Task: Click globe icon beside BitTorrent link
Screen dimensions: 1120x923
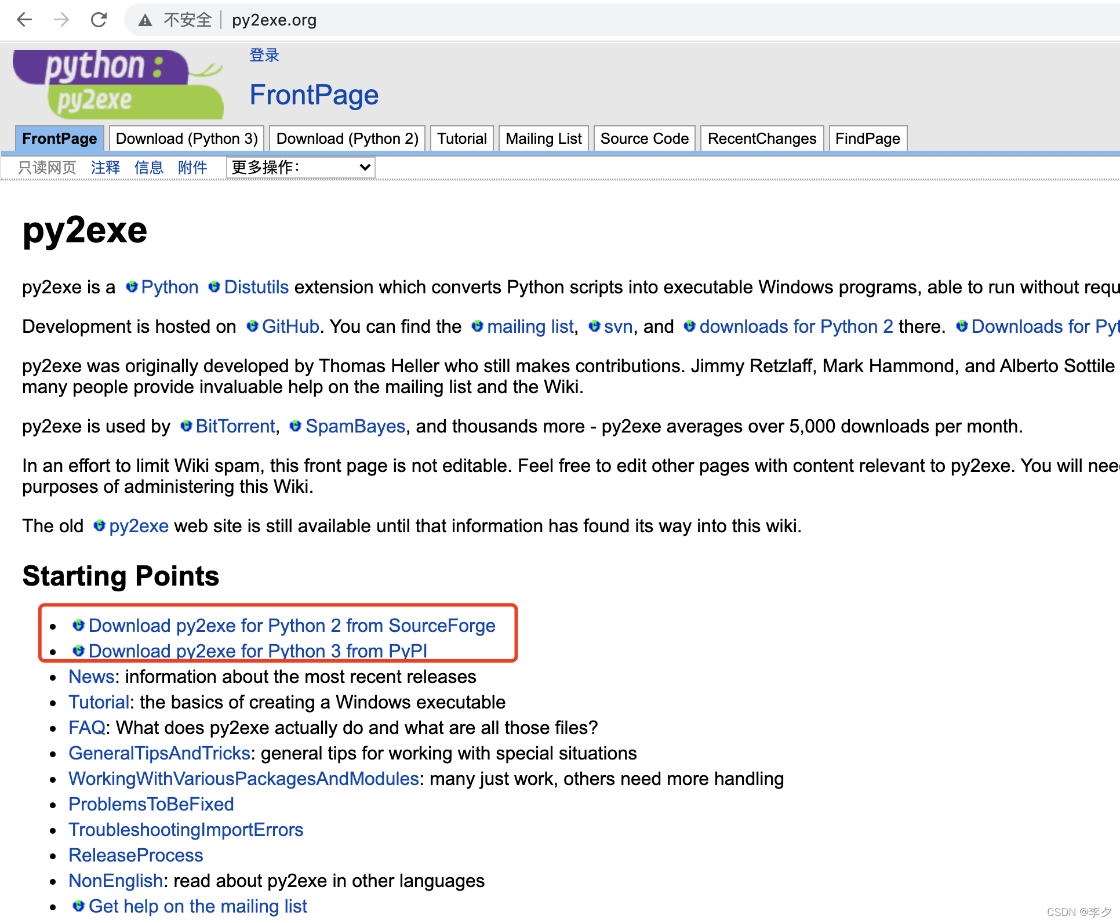Action: [x=186, y=426]
